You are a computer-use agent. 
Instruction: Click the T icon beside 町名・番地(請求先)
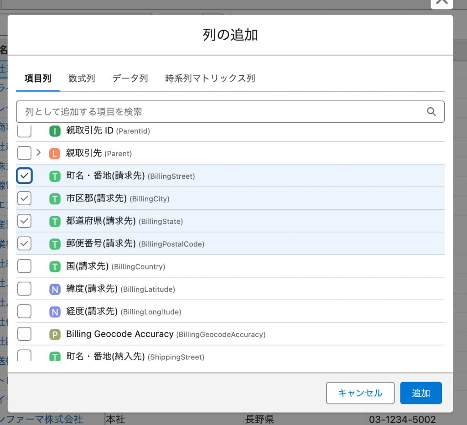(55, 176)
